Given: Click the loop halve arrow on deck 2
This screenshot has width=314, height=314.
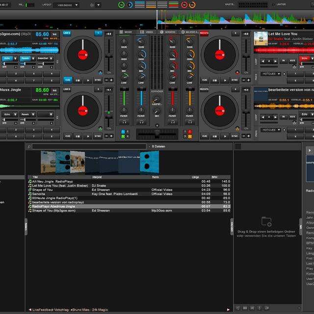Looking at the screenshot, I should tap(262, 61).
